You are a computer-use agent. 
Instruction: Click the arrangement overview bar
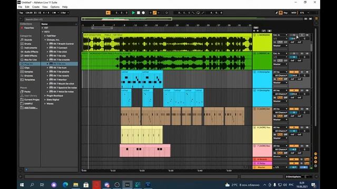click(x=192, y=19)
